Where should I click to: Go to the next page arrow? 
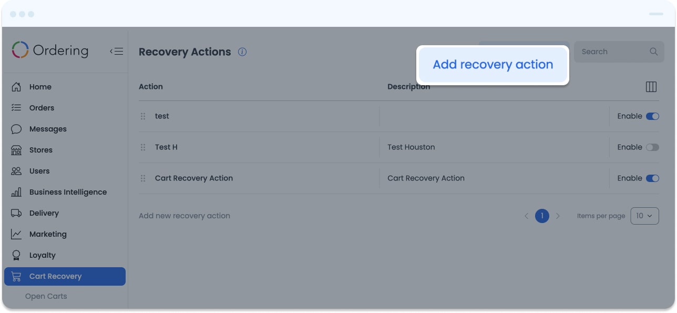[x=558, y=216]
